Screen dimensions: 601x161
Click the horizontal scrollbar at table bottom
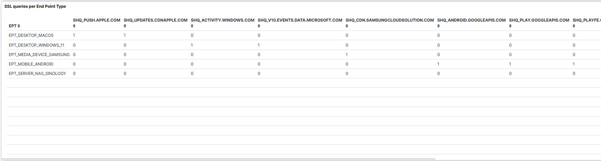point(218,159)
